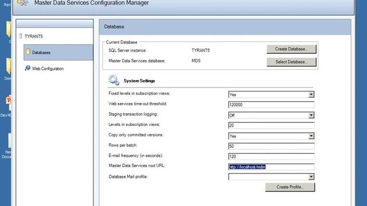Screen dimensions: 367x206
Task: Click the Database panel header
Action: [x=225, y=27]
